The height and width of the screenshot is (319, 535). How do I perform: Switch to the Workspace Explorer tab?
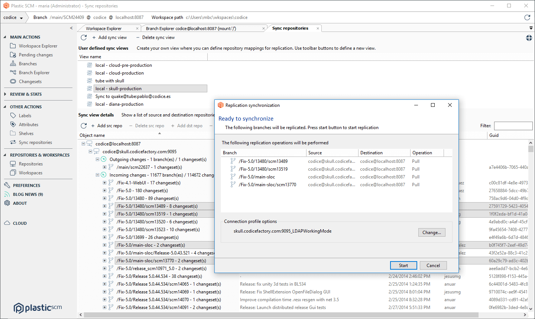pos(104,29)
